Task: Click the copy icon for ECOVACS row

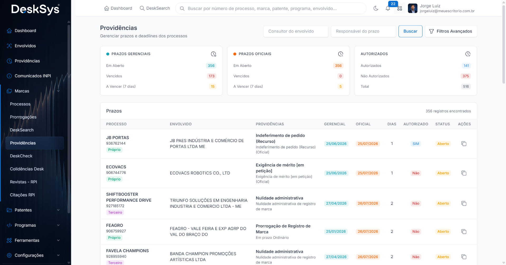Action: [x=464, y=173]
